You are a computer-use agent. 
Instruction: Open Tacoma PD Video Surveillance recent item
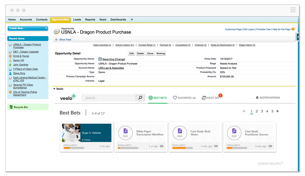click(x=23, y=86)
